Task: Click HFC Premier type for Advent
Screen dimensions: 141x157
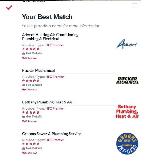Action: (x=55, y=45)
